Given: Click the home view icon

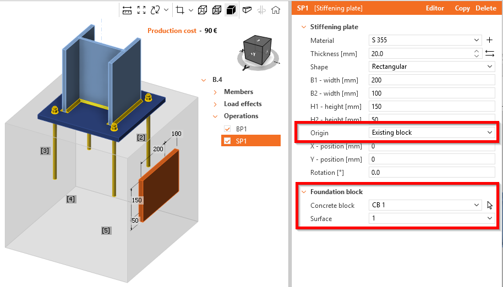Looking at the screenshot, I should coord(276,10).
